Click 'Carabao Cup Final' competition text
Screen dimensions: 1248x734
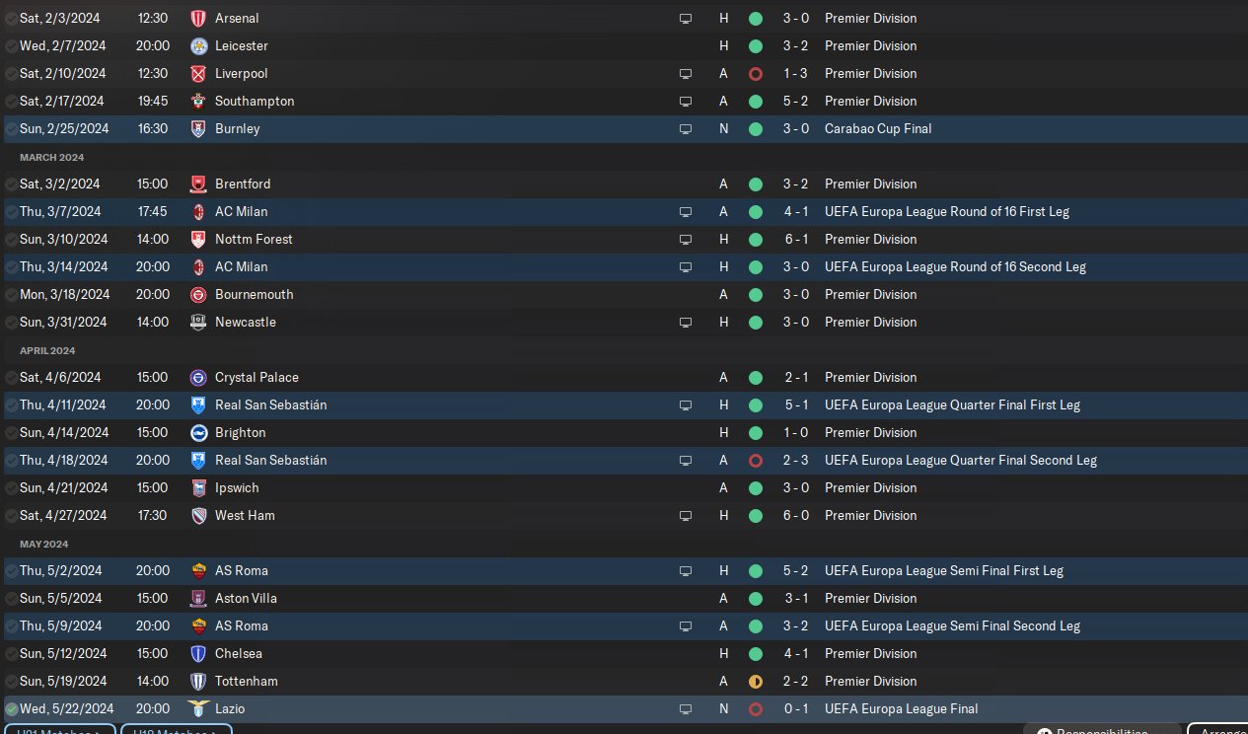click(x=878, y=128)
